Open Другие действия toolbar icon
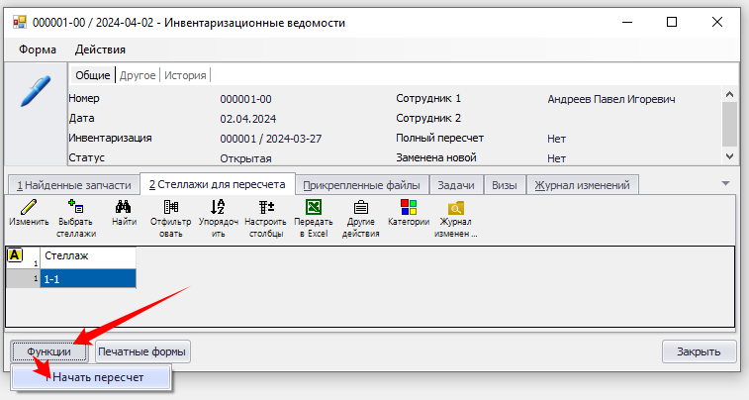Image resolution: width=749 pixels, height=400 pixels. [x=360, y=207]
